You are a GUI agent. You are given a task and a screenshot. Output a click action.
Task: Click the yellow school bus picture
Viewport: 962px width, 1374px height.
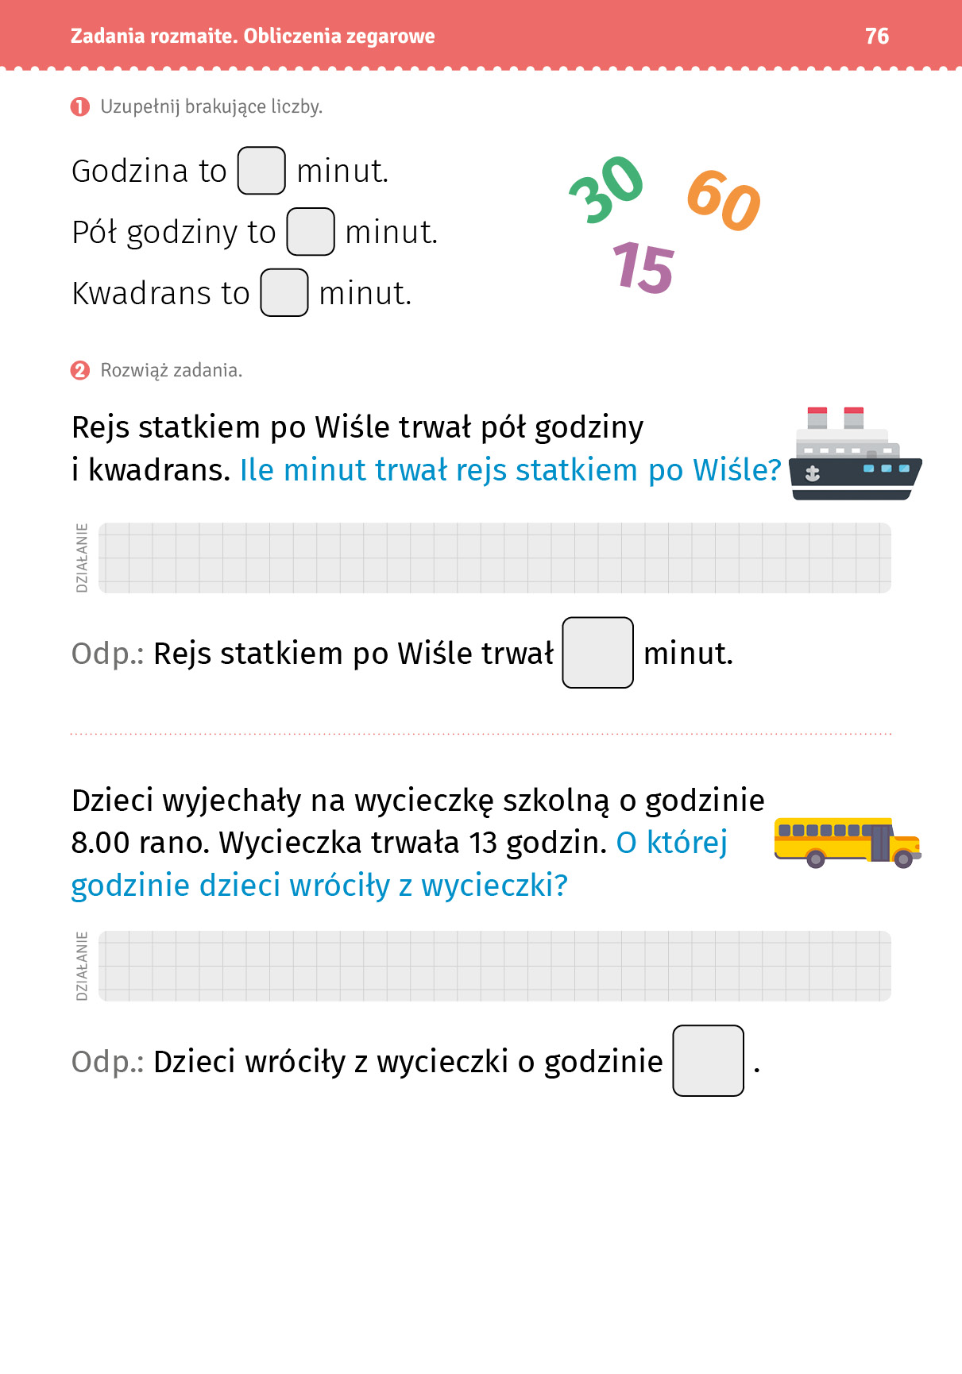[x=847, y=842]
